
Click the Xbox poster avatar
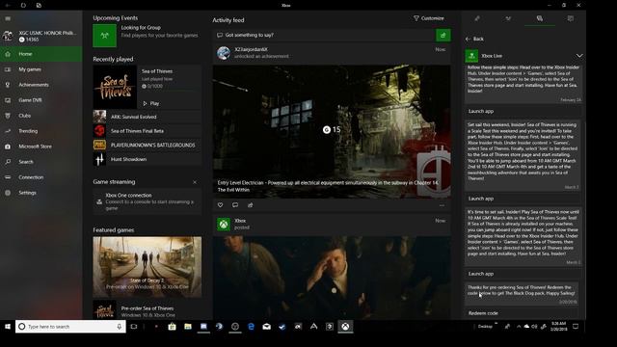224,225
